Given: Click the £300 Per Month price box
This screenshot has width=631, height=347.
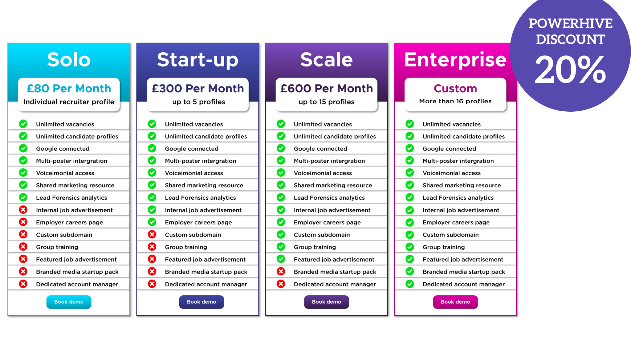Looking at the screenshot, I should click(197, 94).
